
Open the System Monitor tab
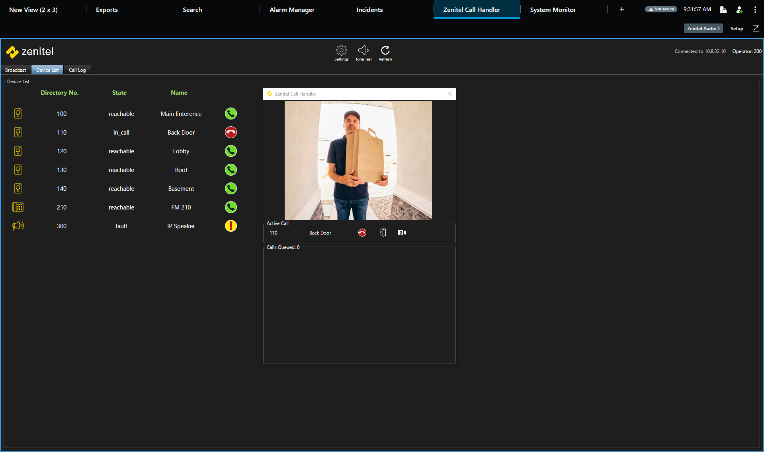[553, 10]
